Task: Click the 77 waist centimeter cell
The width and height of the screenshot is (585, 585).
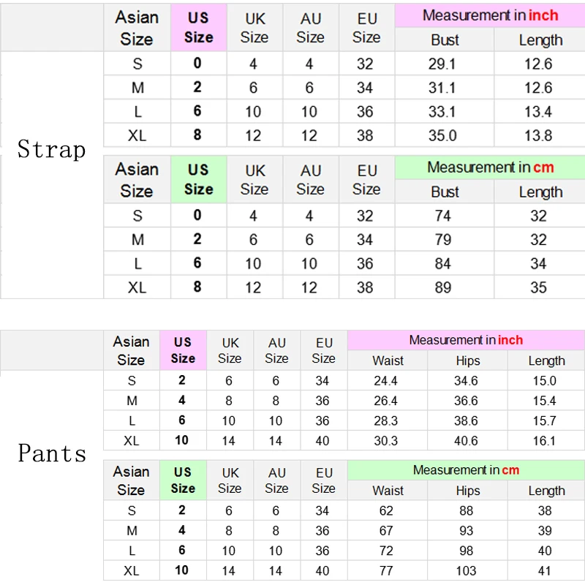Action: tap(386, 570)
